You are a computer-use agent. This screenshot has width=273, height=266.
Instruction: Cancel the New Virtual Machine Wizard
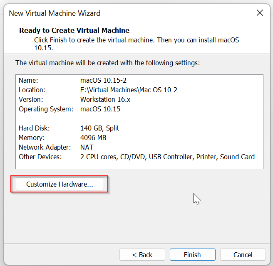click(243, 255)
